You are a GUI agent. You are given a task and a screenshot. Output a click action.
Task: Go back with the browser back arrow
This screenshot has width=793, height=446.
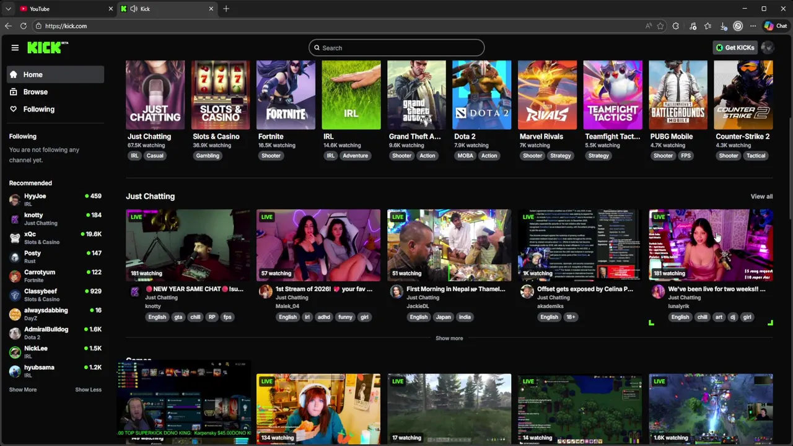(8, 26)
